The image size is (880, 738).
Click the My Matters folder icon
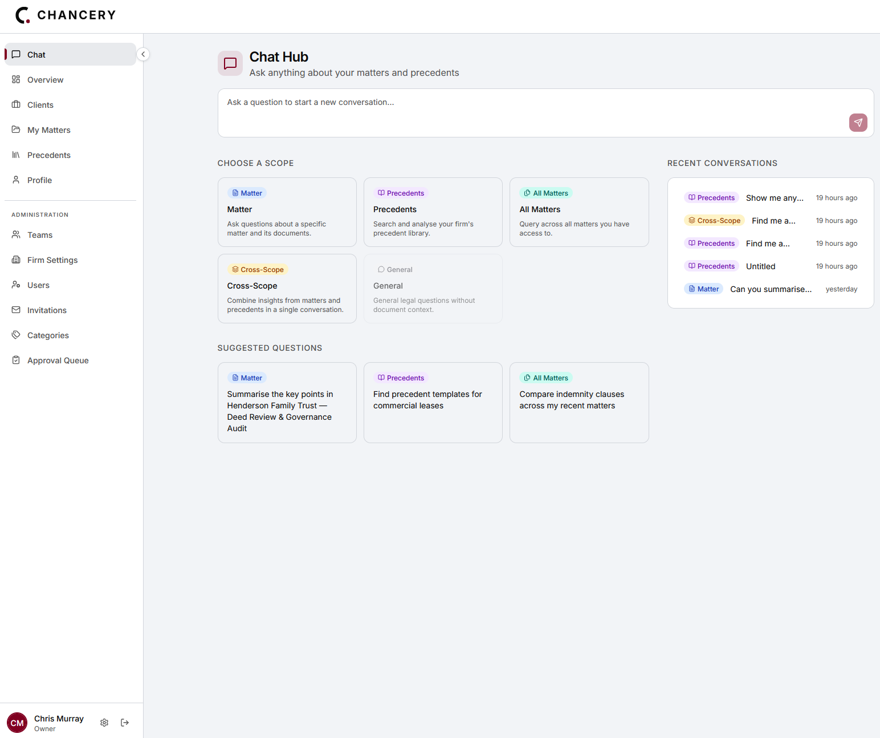16,130
